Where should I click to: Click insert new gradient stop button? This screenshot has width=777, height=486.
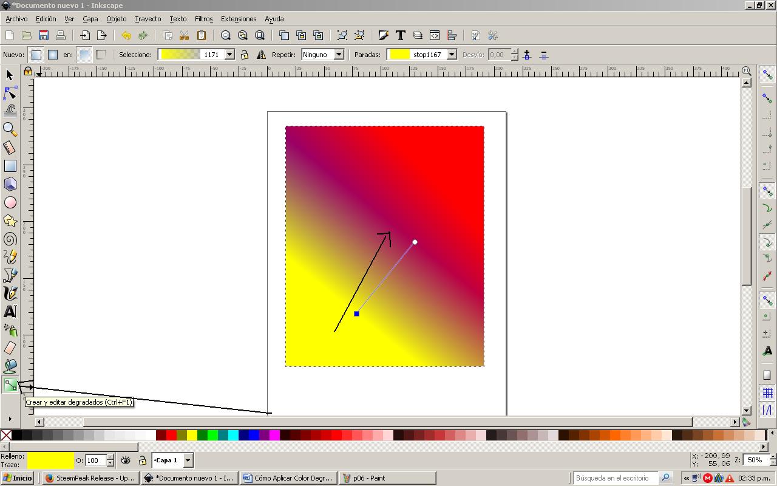click(x=527, y=55)
